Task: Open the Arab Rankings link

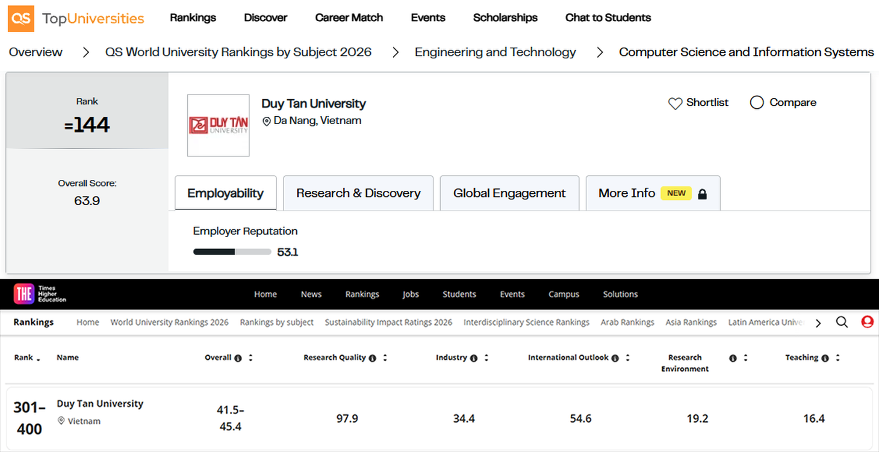Action: [x=627, y=323]
